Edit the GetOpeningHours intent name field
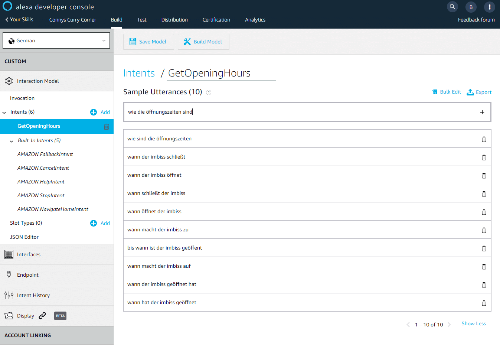 pyautogui.click(x=221, y=73)
